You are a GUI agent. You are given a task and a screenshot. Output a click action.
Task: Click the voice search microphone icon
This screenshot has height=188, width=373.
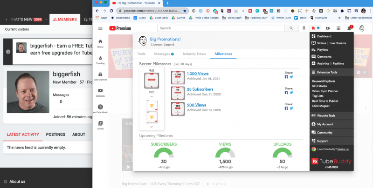point(304,28)
